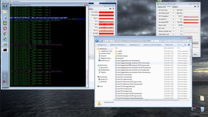Viewport: 208px width, 117px height.
Task: Open GPU Temperature sensor dropdown
Action: click(x=173, y=16)
